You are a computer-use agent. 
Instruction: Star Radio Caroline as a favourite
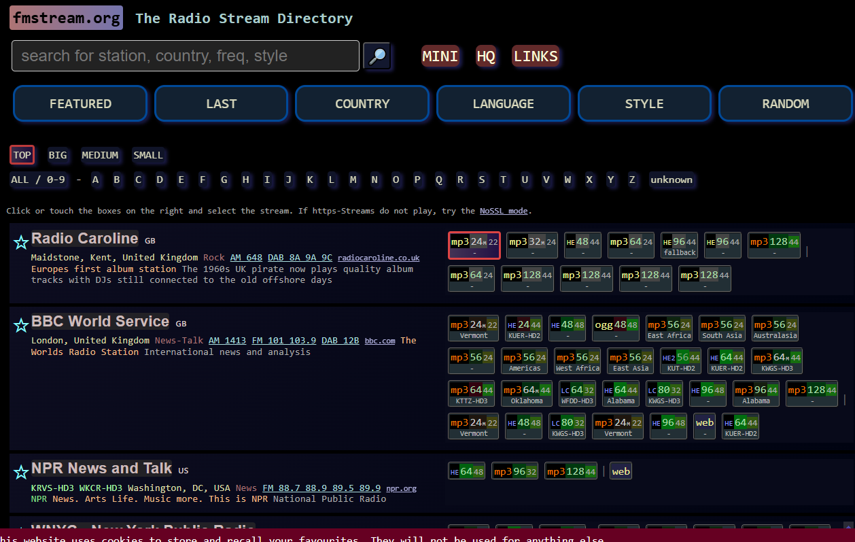[21, 242]
